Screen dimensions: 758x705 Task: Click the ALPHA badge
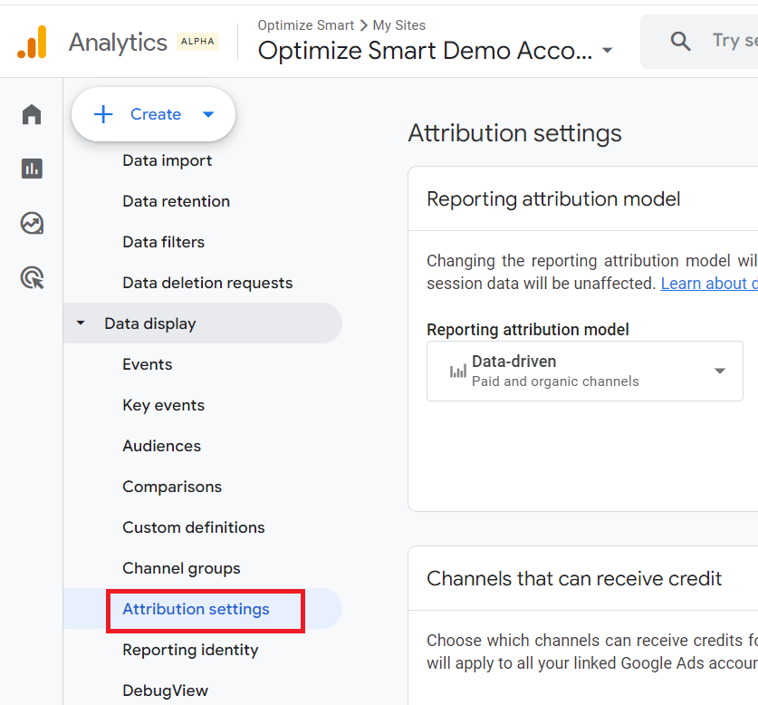click(x=197, y=42)
